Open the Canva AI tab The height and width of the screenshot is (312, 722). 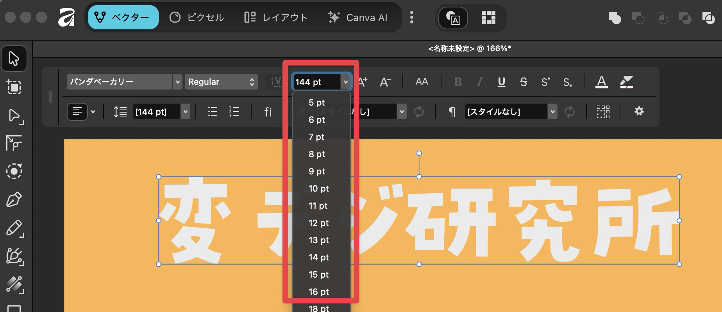pyautogui.click(x=358, y=17)
